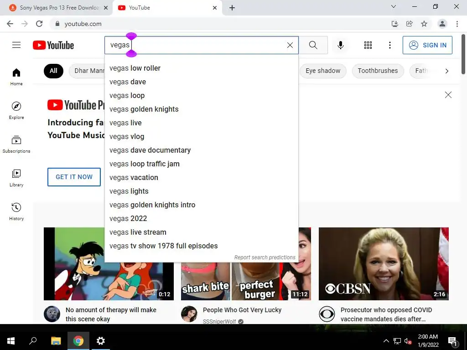Reload the YouTube page
Viewport: 467px width, 350px height.
coord(39,24)
